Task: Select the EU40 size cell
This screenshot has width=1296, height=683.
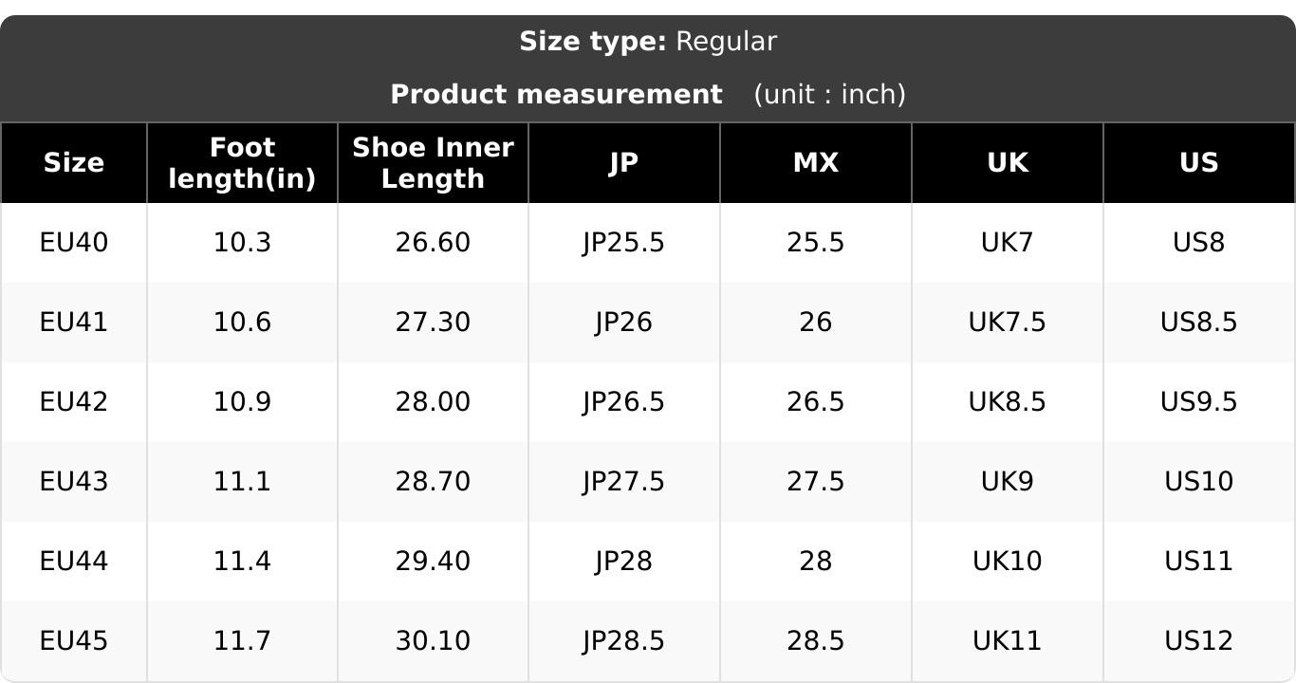Action: click(73, 243)
